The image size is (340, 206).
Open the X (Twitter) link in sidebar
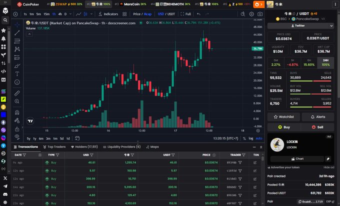pos(5,178)
